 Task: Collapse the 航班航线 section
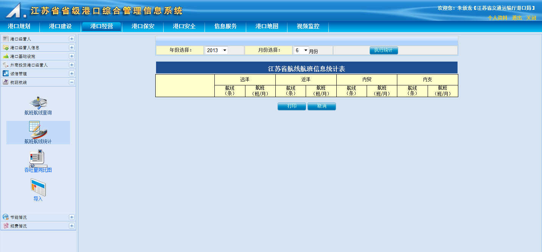[x=72, y=82]
